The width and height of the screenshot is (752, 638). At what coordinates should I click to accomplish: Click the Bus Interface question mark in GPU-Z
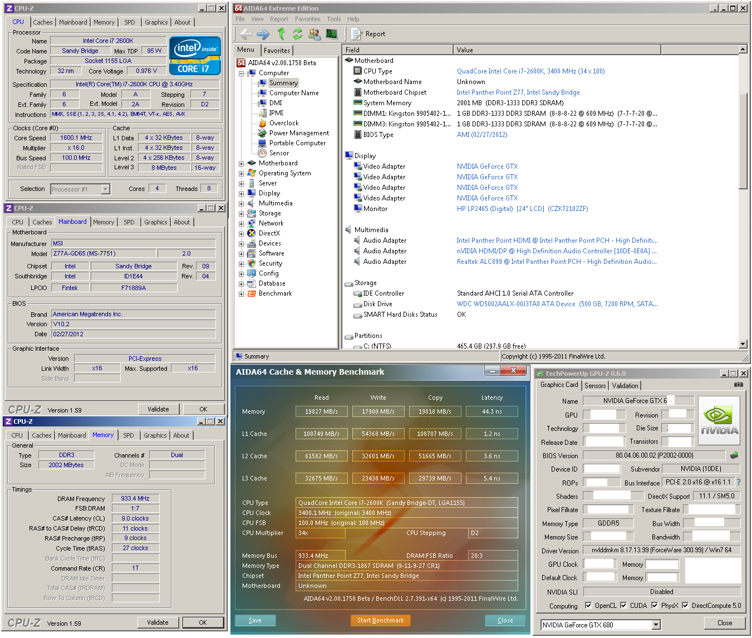coord(739,482)
